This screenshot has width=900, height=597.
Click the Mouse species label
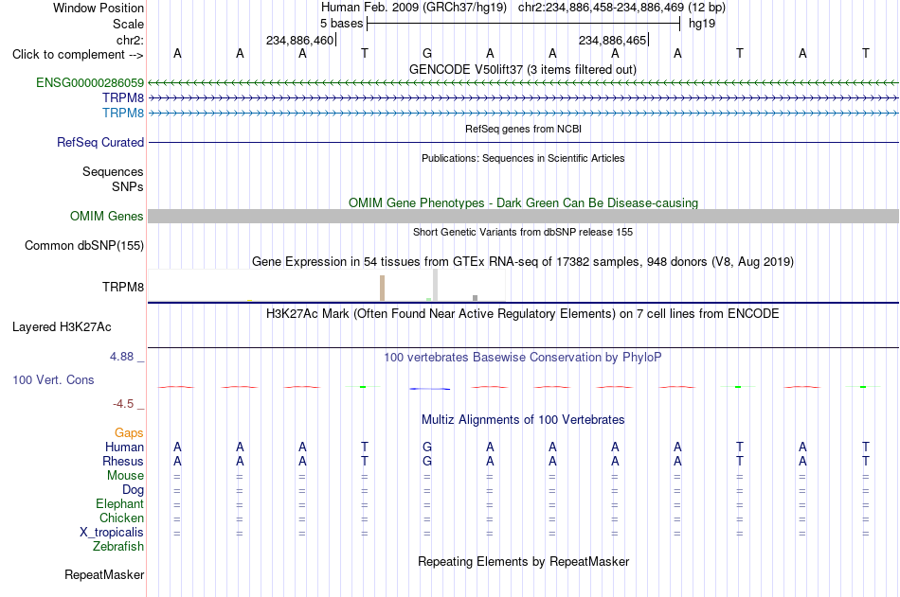point(125,475)
